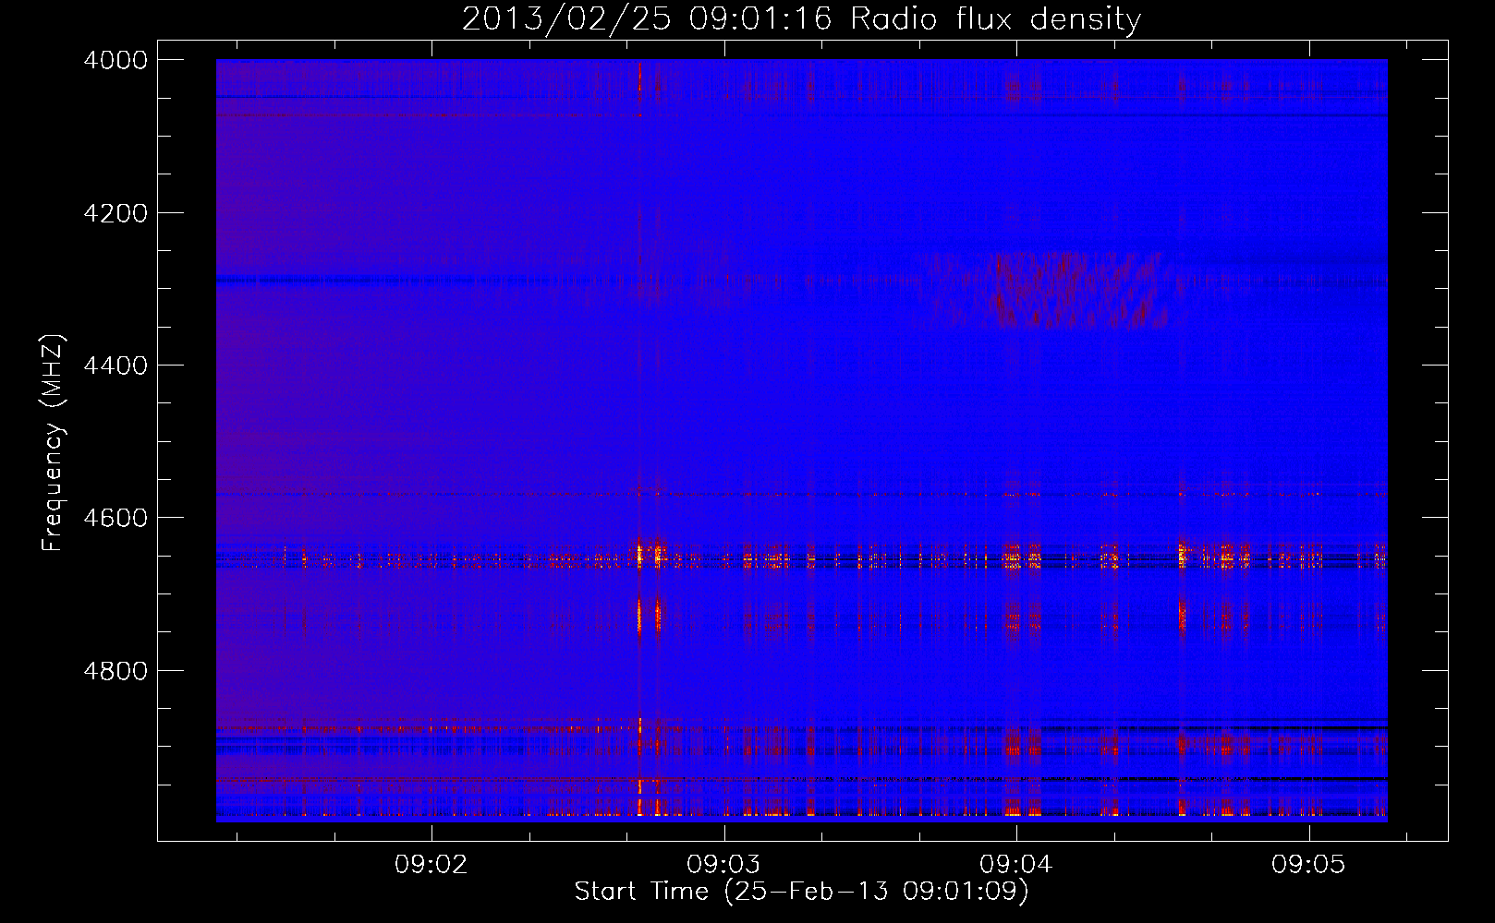The height and width of the screenshot is (923, 1495).
Task: Click the 09:04 time axis label
Action: point(1016,865)
